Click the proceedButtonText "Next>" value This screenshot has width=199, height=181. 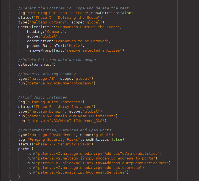click(75, 46)
